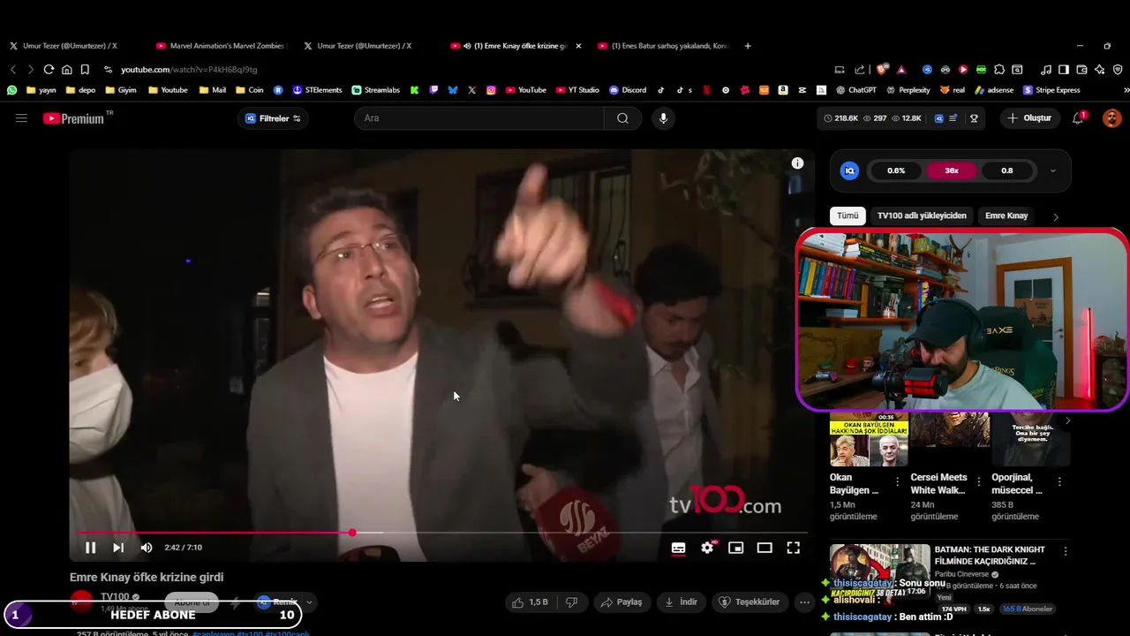Image resolution: width=1130 pixels, height=636 pixels.
Task: Open the video player settings gear
Action: click(707, 548)
